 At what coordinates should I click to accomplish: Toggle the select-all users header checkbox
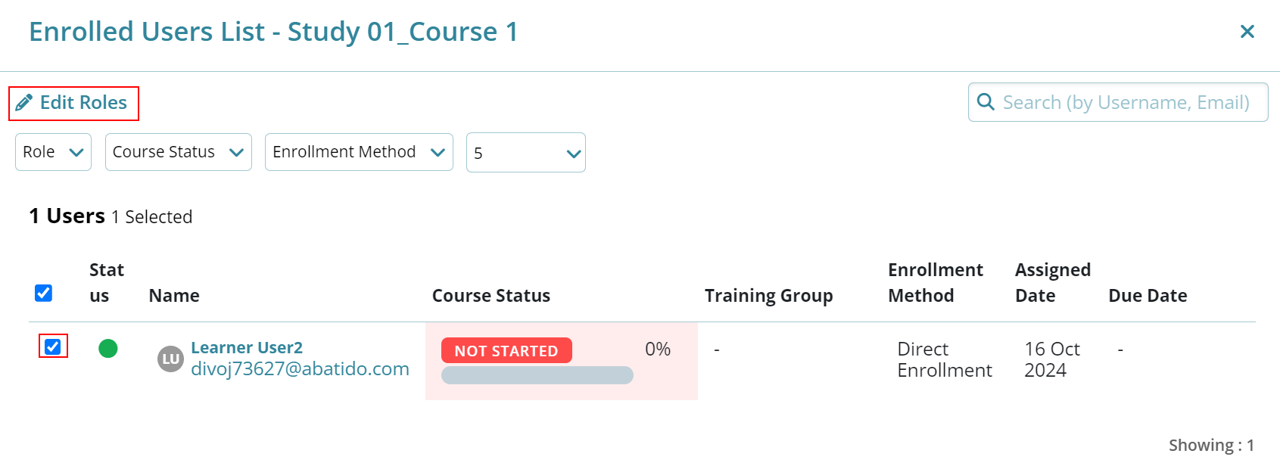tap(44, 293)
